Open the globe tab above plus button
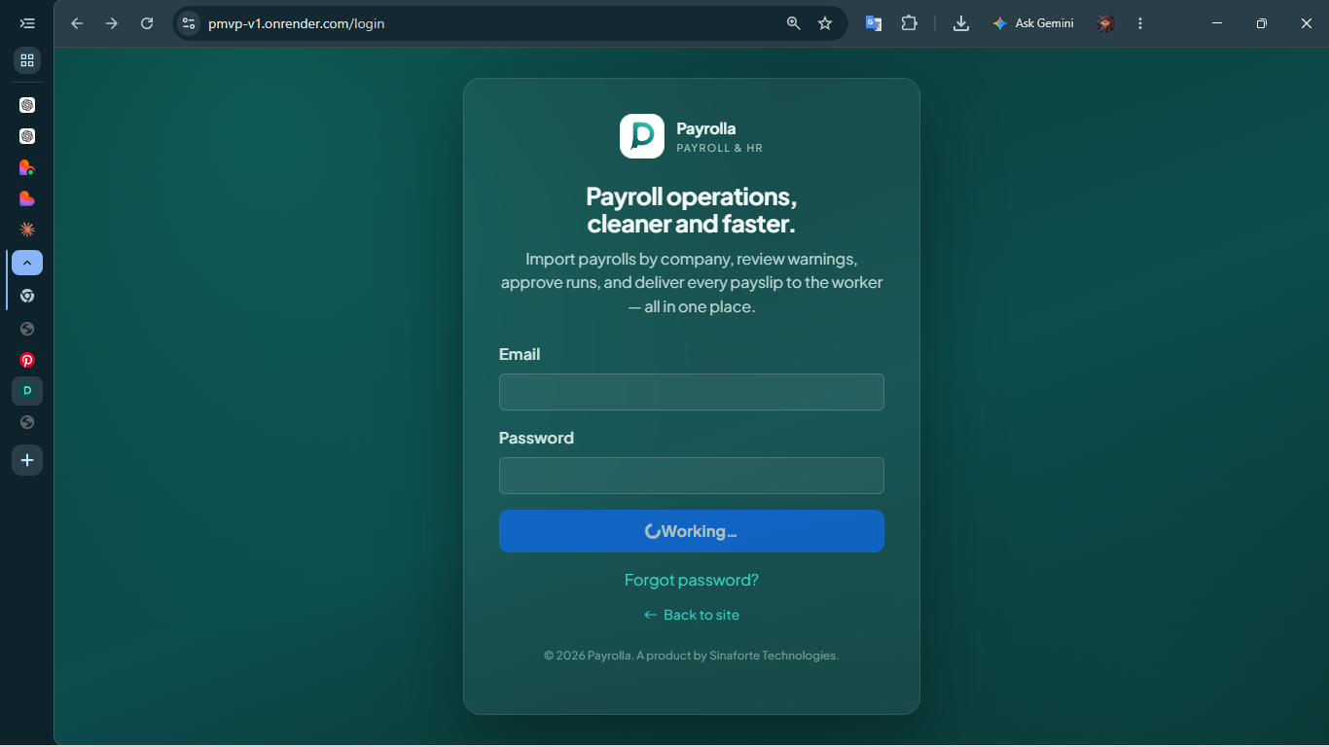 [x=27, y=422]
